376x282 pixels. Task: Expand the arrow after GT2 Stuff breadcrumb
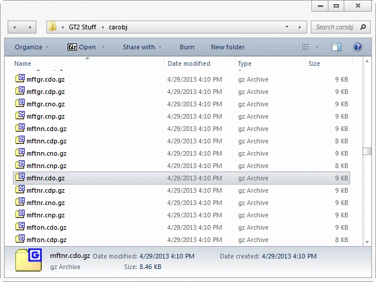tap(103, 27)
